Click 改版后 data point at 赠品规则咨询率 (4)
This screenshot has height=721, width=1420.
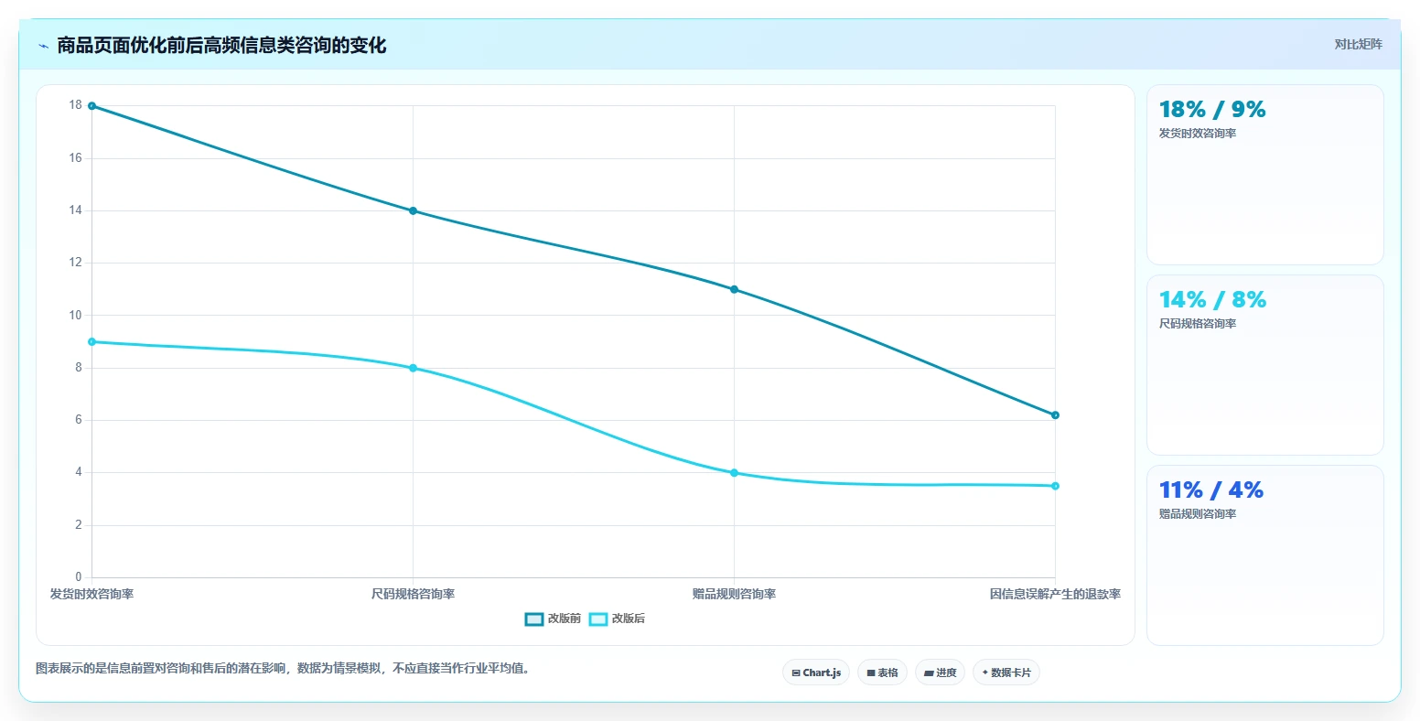[x=734, y=473]
